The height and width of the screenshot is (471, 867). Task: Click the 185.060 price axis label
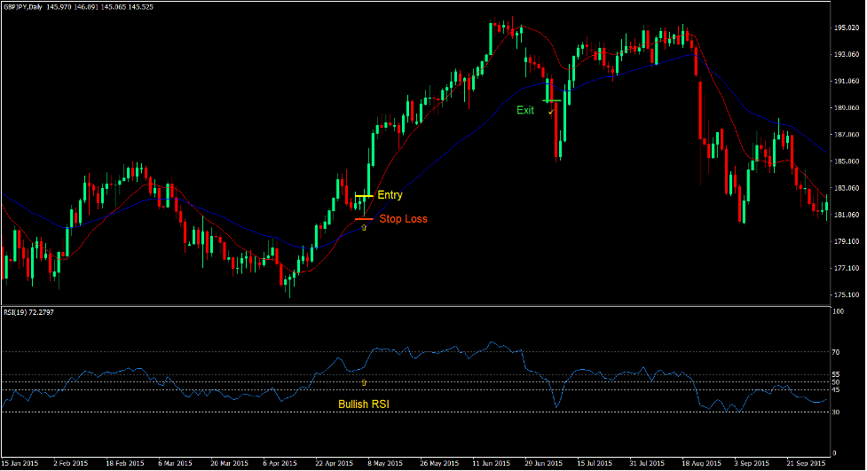tap(847, 161)
